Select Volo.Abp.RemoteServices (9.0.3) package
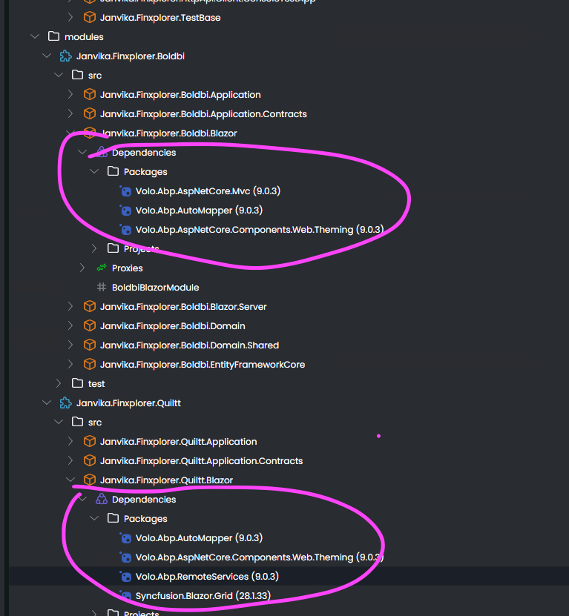 (x=207, y=576)
